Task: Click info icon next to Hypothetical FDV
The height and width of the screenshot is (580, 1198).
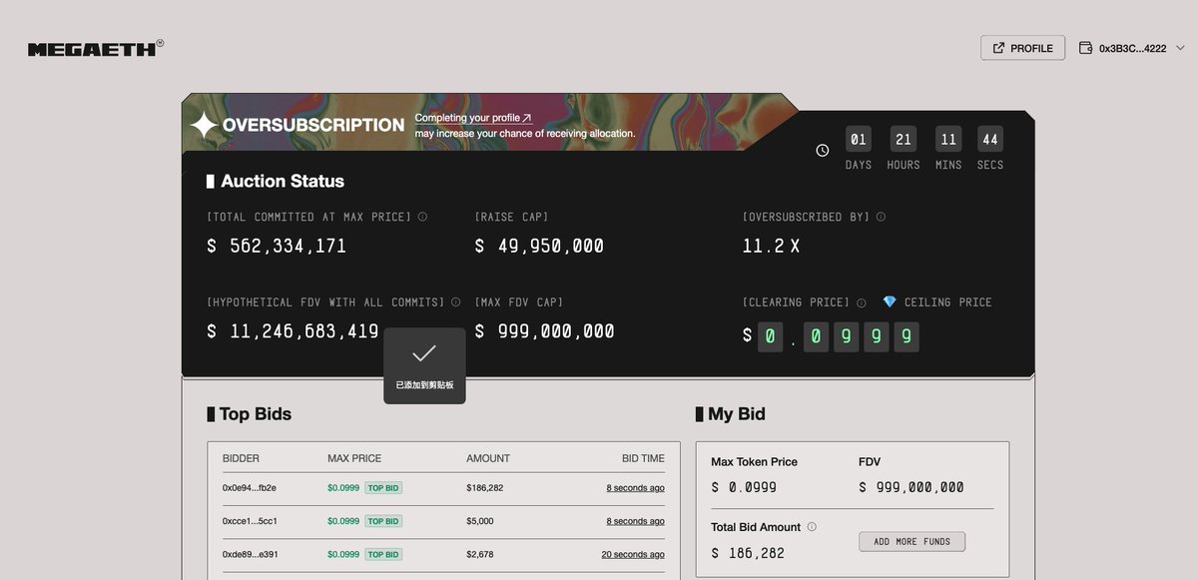Action: pyautogui.click(x=455, y=301)
